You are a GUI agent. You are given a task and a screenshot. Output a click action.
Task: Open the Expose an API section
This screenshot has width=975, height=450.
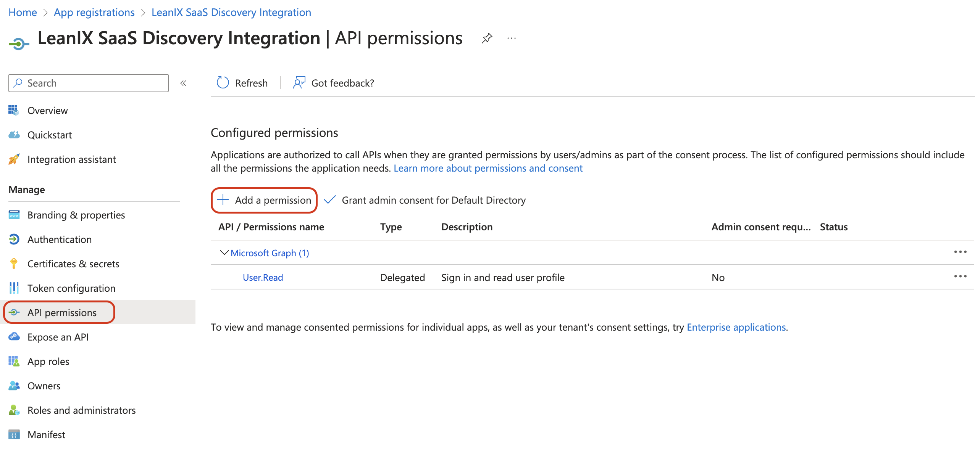(58, 337)
